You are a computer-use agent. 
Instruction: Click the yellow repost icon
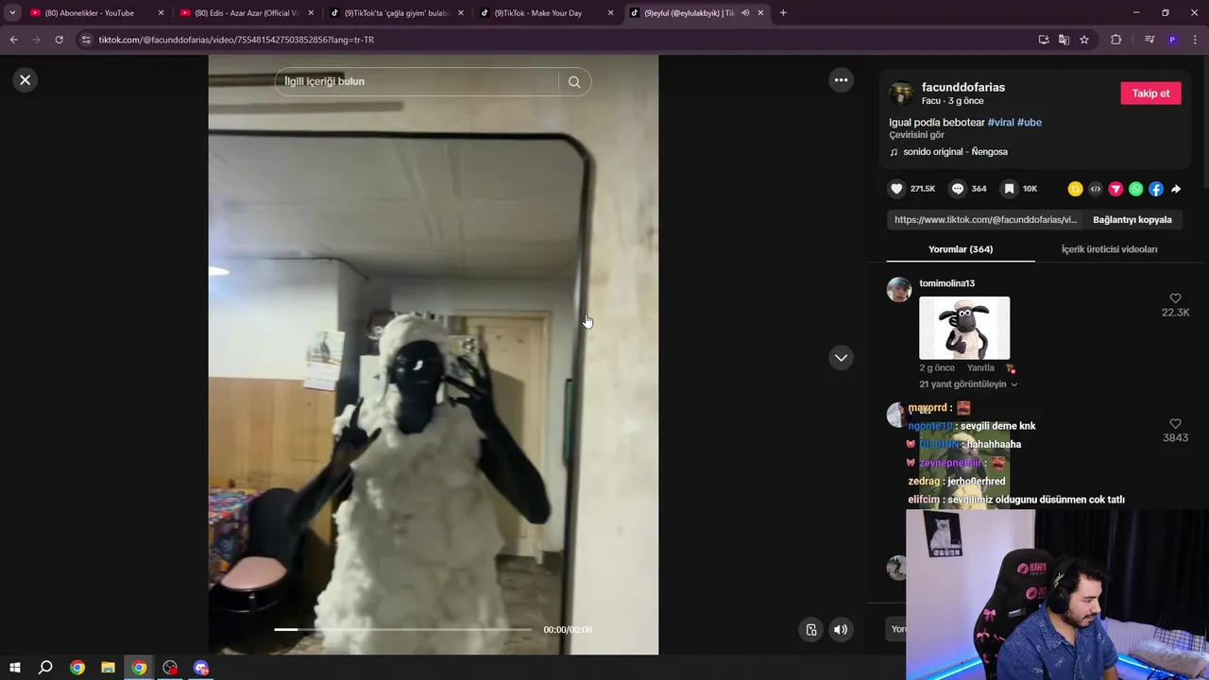click(x=1075, y=189)
